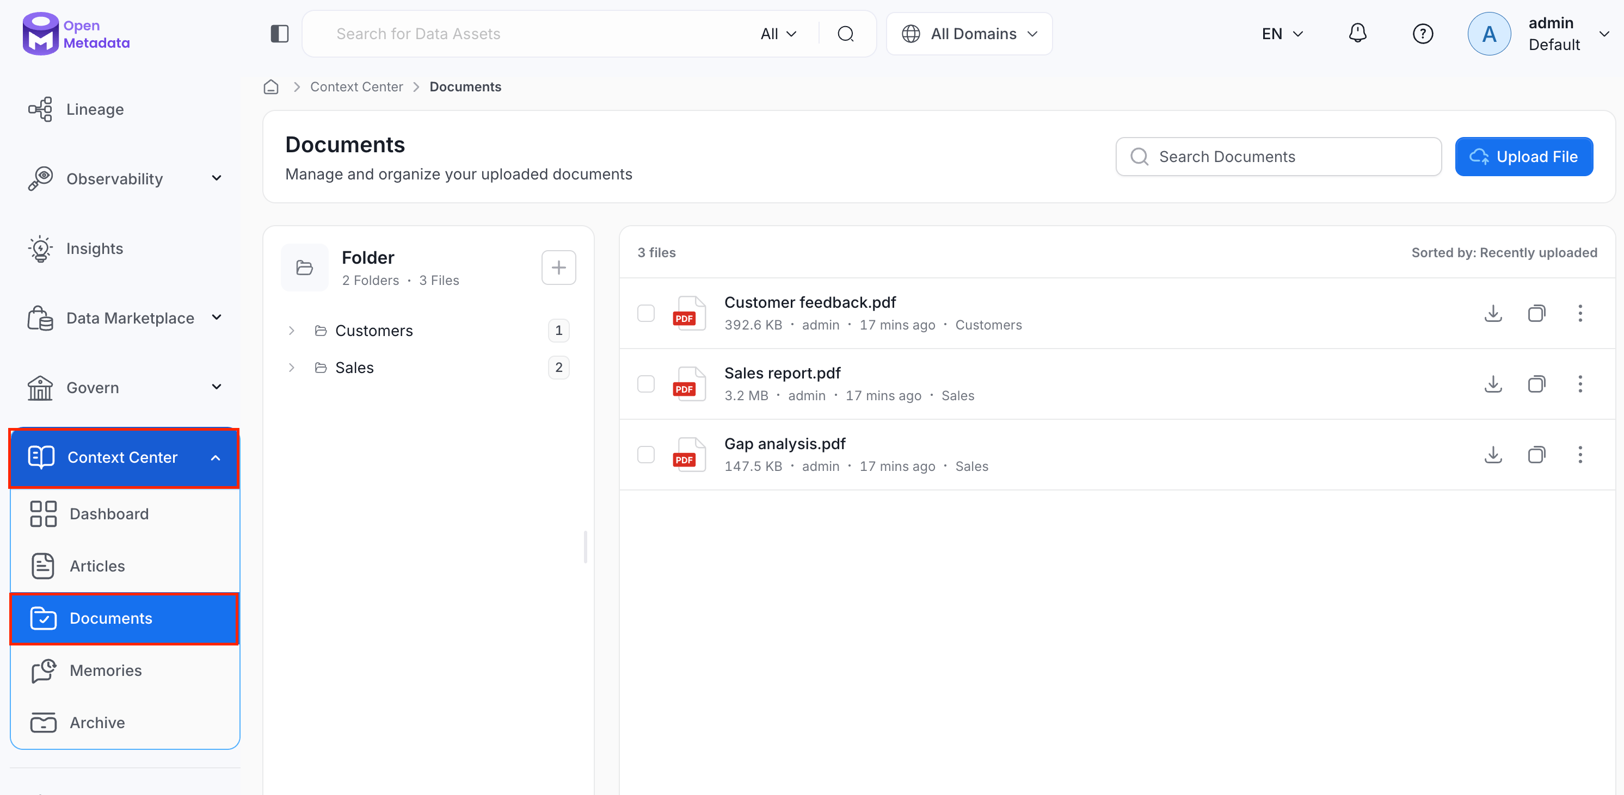
Task: Open the Gap analysis.pdf file name
Action: 784,444
